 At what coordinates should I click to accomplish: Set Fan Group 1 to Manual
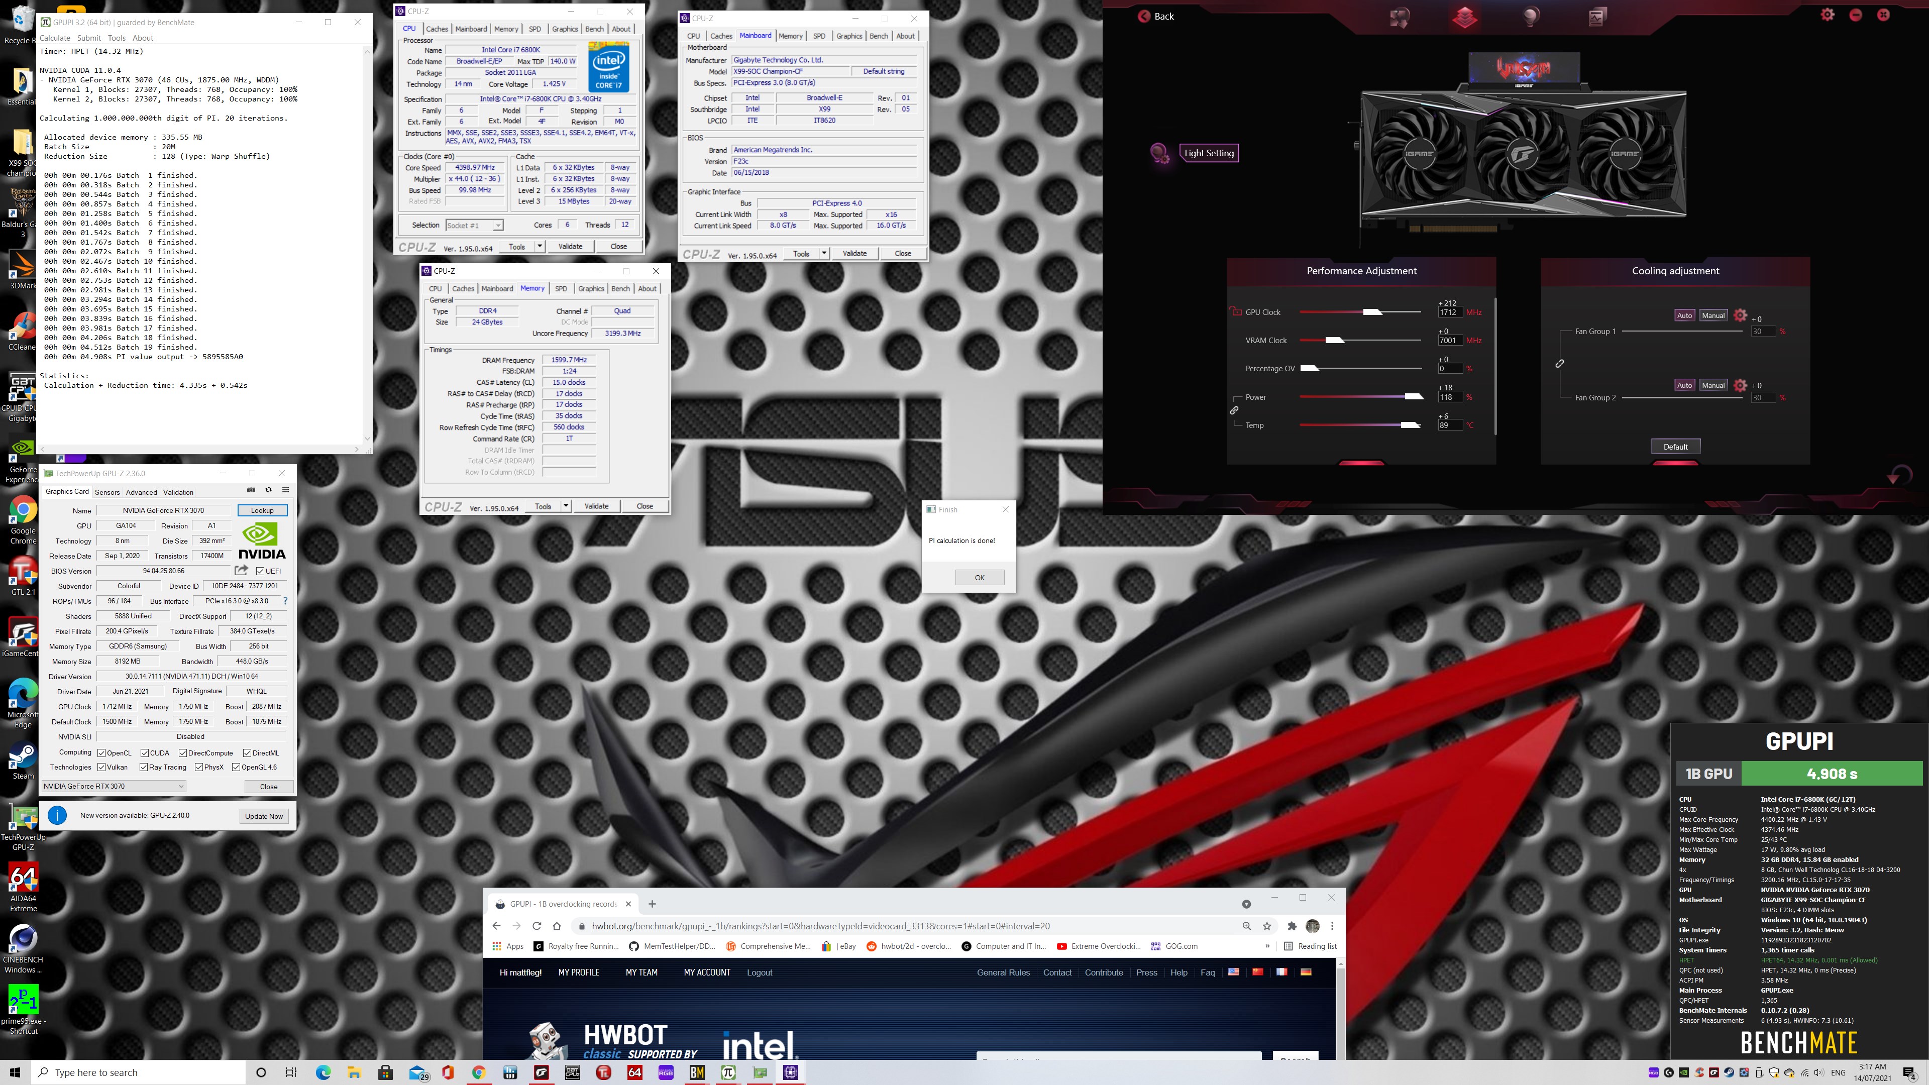1713,315
